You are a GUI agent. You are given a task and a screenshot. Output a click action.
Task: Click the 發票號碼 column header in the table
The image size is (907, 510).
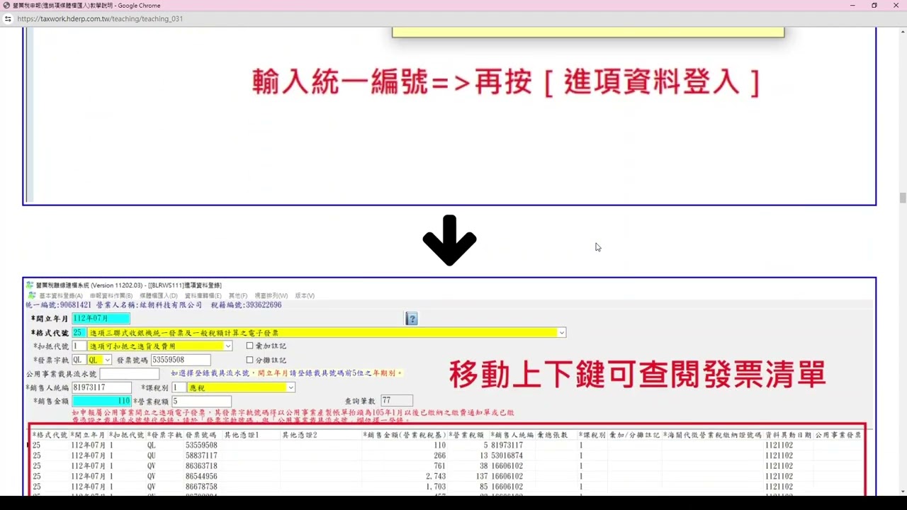click(x=201, y=435)
